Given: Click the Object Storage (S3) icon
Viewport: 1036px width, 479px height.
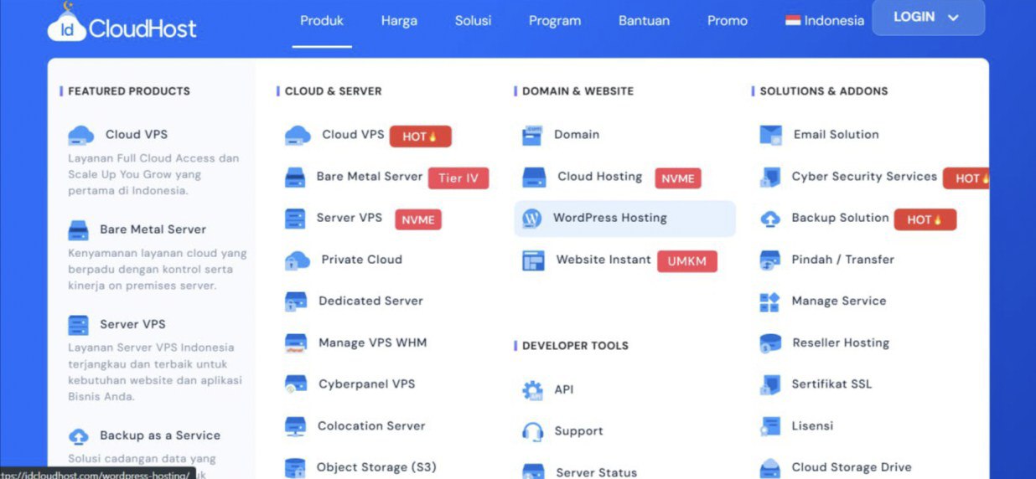Looking at the screenshot, I should coord(295,468).
